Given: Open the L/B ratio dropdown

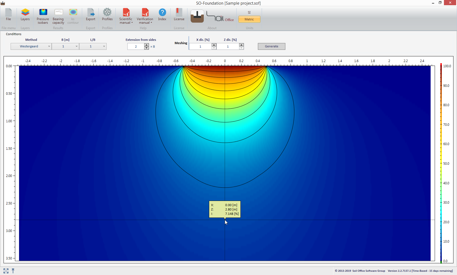Looking at the screenshot, I should [93, 47].
